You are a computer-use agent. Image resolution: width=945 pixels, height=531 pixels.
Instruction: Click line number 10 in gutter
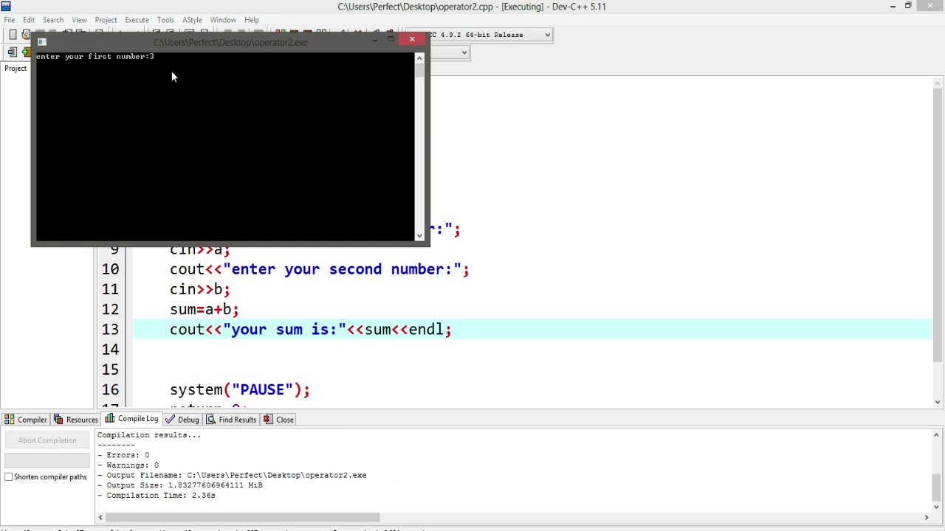click(110, 269)
